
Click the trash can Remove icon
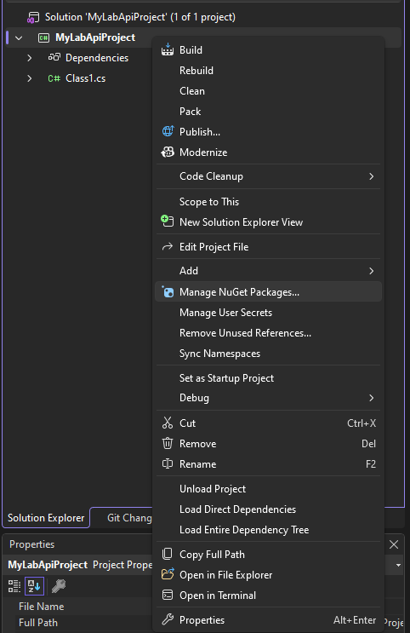[x=168, y=443]
